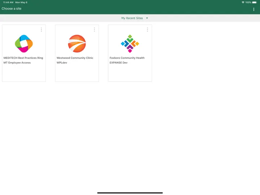Screen dimensions: 260x195
Task: Tap the Wi-Fi status icon
Action: (243, 2)
